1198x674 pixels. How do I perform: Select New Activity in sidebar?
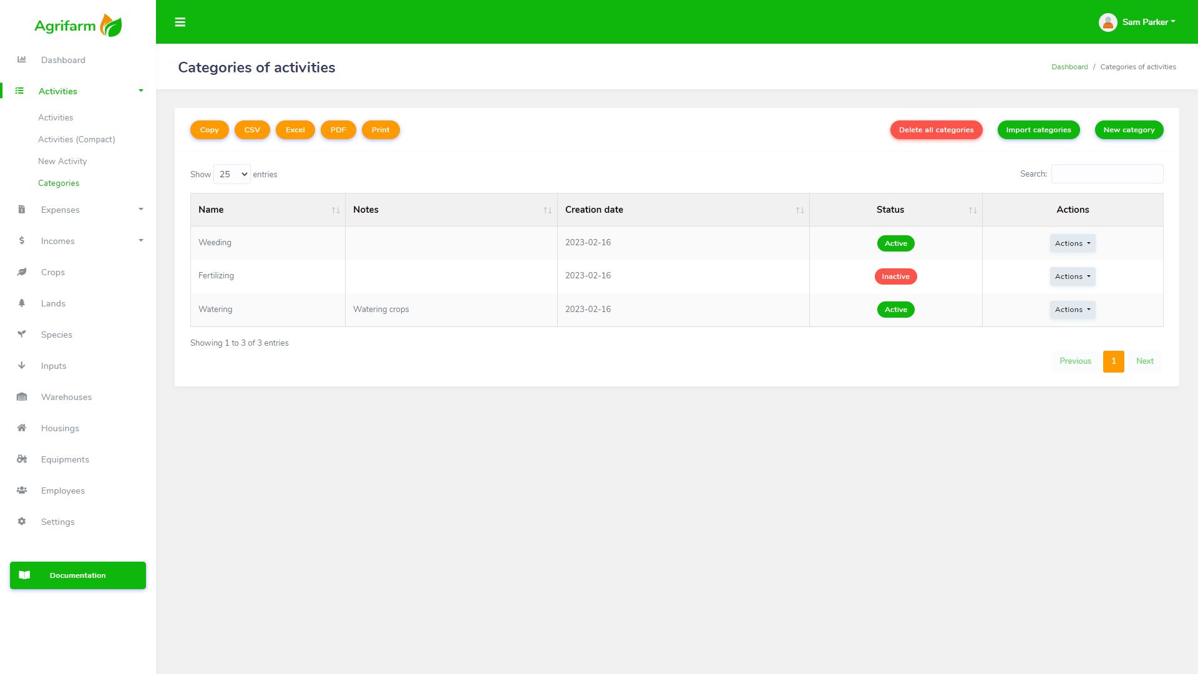click(x=62, y=161)
